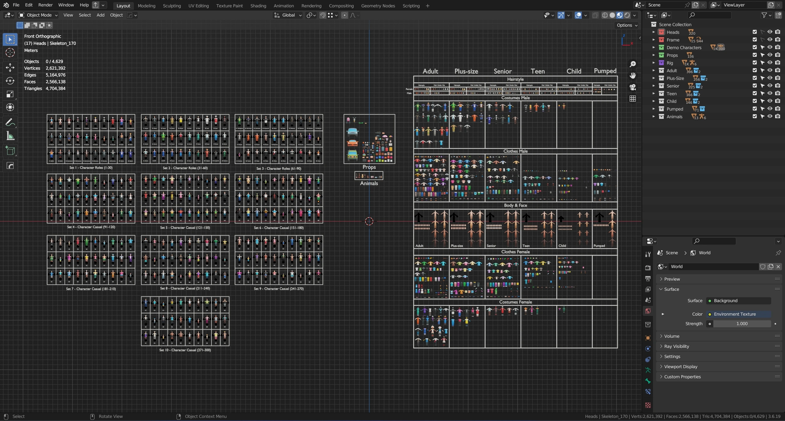Open the World properties tab icon
Image resolution: width=785 pixels, height=421 pixels.
pos(648,311)
